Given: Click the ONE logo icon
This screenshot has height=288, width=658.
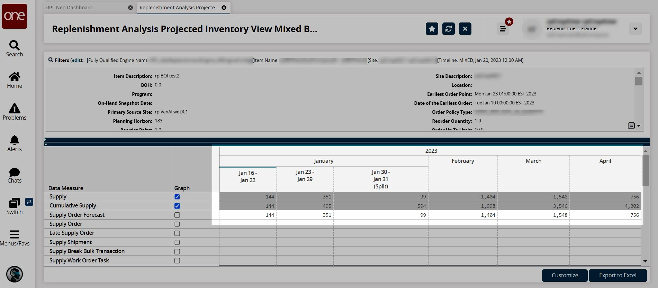Looking at the screenshot, I should click(x=15, y=16).
